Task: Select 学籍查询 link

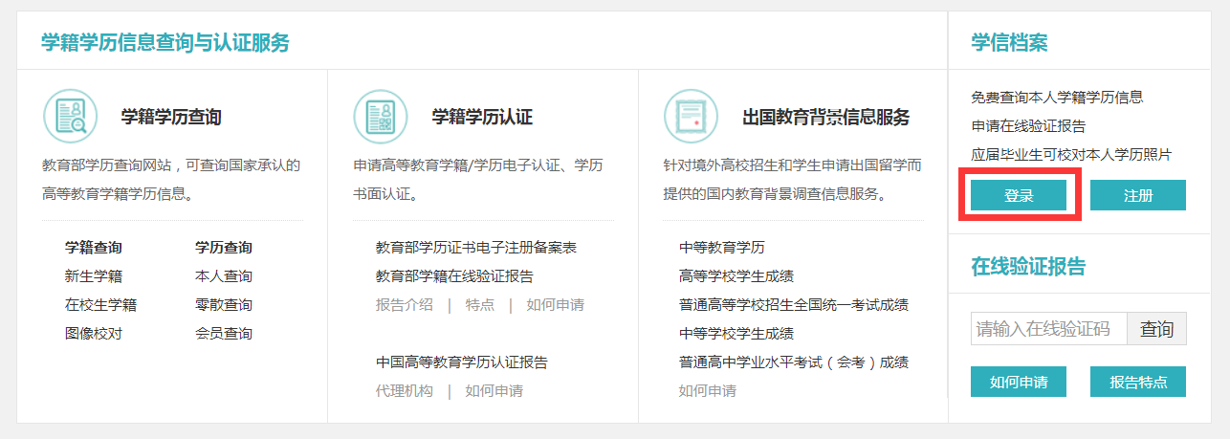Action: [94, 248]
